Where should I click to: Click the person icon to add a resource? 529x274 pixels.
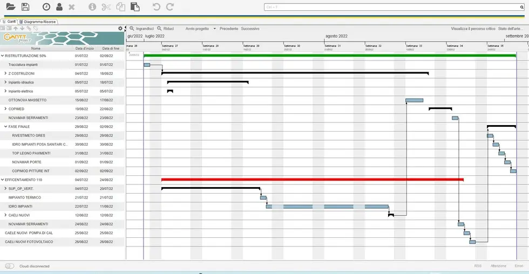(59, 7)
